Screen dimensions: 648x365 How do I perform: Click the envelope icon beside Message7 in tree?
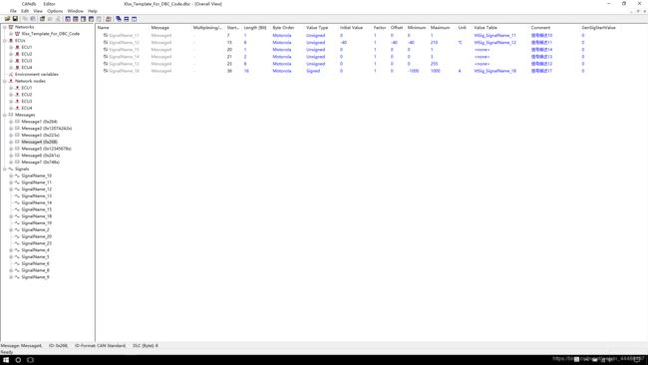tap(17, 162)
